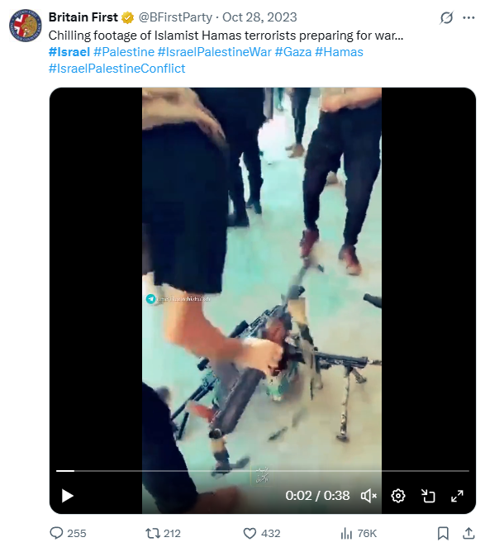
Task: Open the #IsraelPalestineConflict hashtag
Action: [116, 69]
